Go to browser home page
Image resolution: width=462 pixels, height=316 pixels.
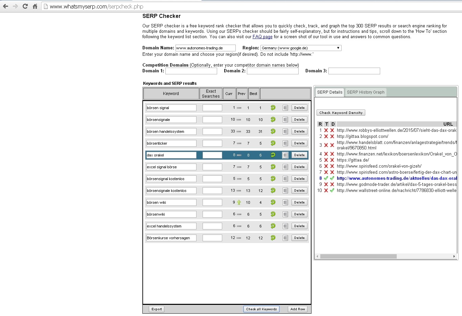35,6
